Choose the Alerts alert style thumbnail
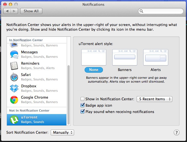This screenshot has width=187, height=142. tap(155, 57)
